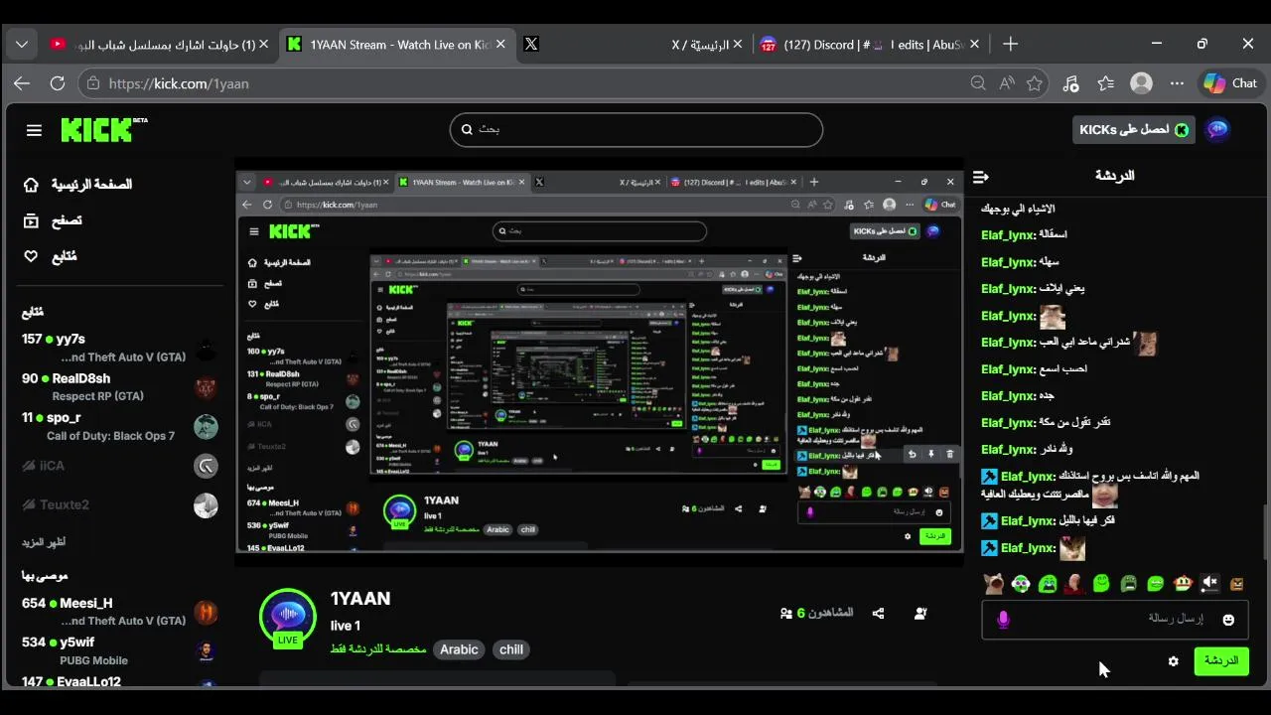The image size is (1271, 715).
Task: Open the user profile avatar menu
Action: tap(1217, 129)
